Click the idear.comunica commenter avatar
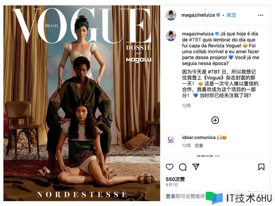Image resolution: width=275 pixels, height=206 pixels. coord(171,139)
